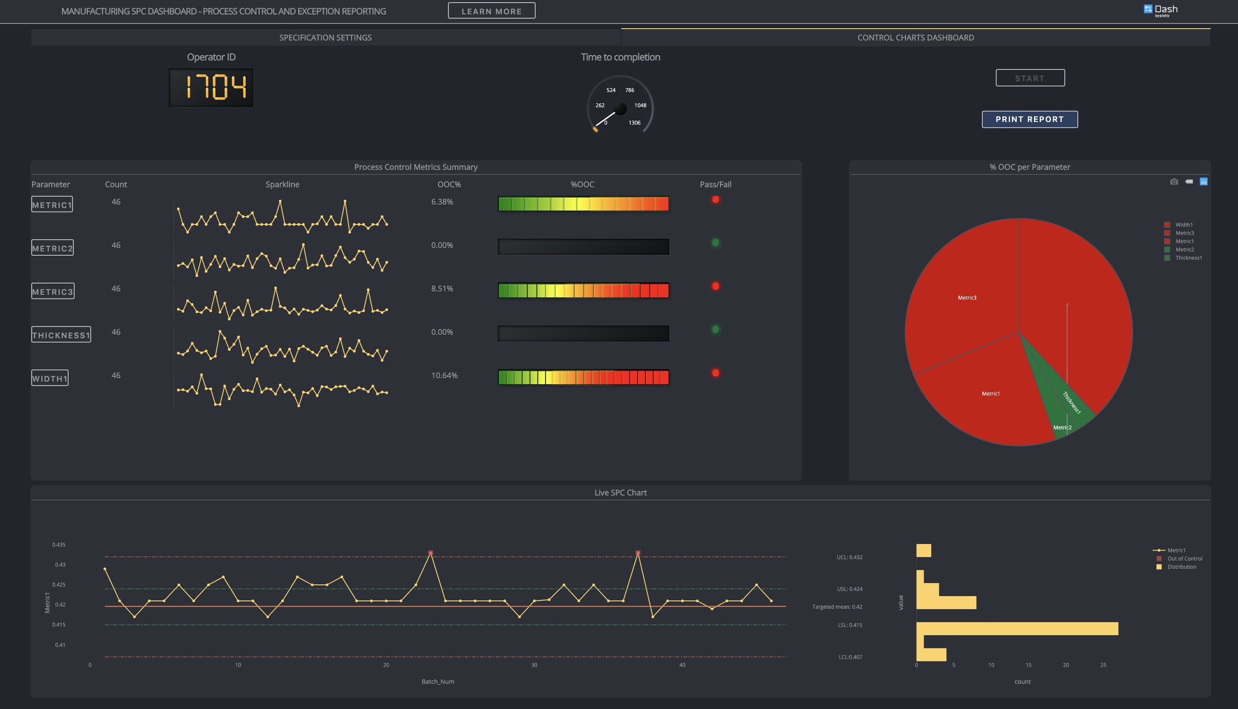
Task: Click the download plot as PNG camera icon
Action: click(1174, 181)
